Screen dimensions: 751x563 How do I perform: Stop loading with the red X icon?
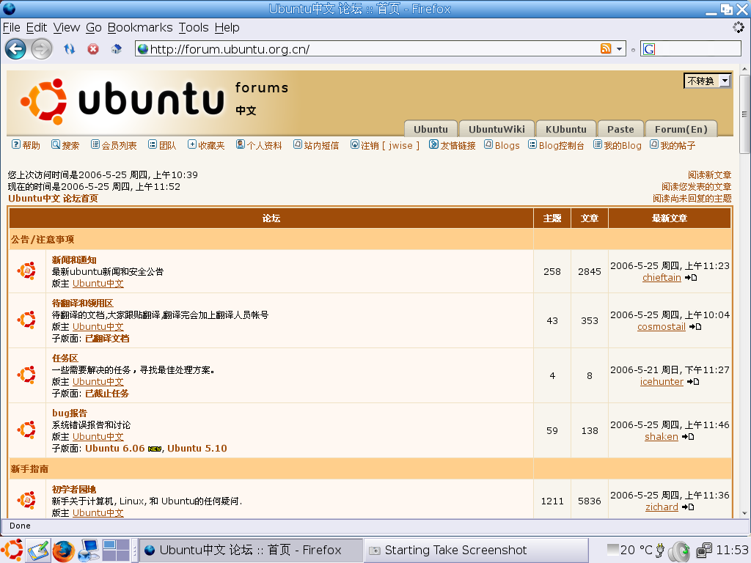(x=93, y=49)
